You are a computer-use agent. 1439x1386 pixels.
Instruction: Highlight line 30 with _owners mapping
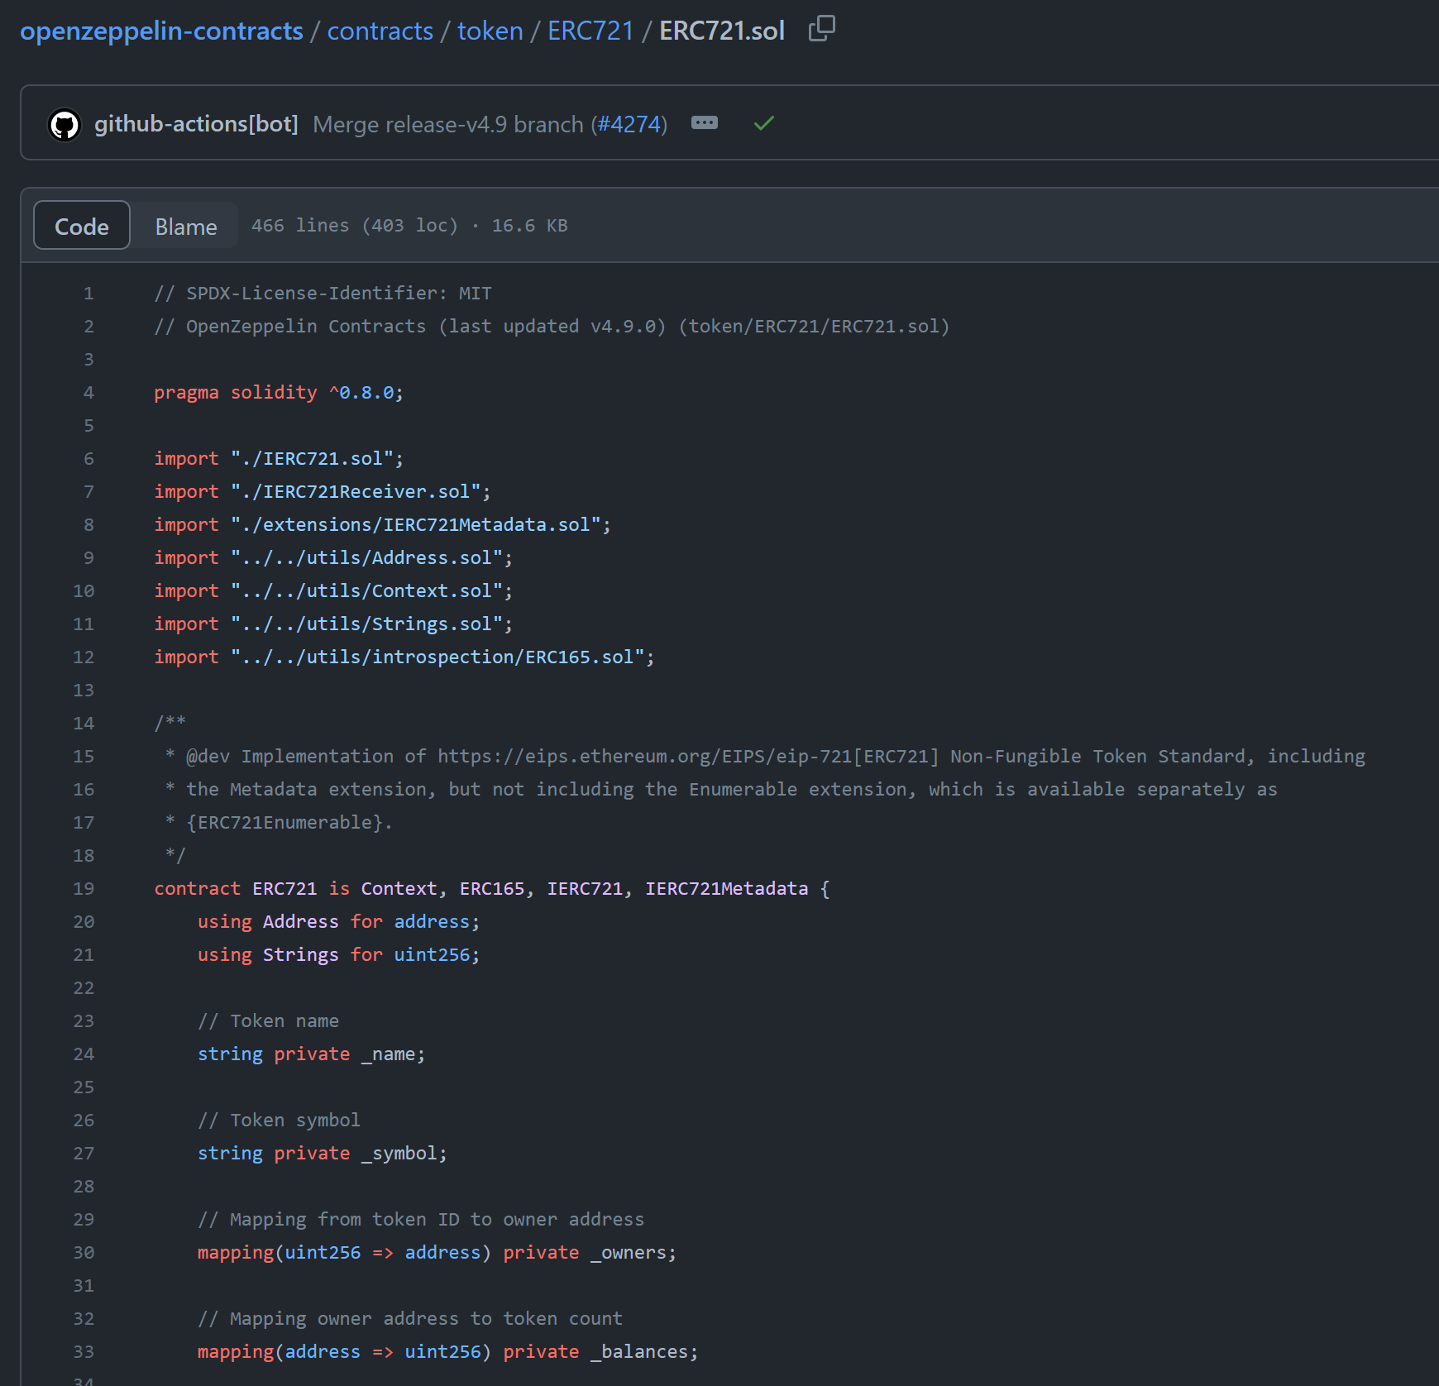coord(84,1252)
